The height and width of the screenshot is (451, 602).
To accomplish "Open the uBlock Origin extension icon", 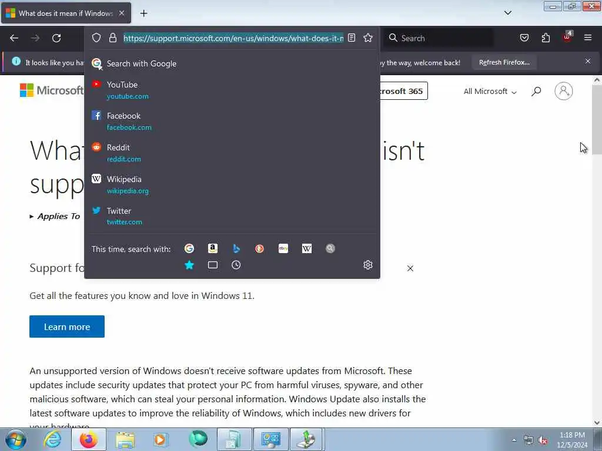I will (567, 37).
